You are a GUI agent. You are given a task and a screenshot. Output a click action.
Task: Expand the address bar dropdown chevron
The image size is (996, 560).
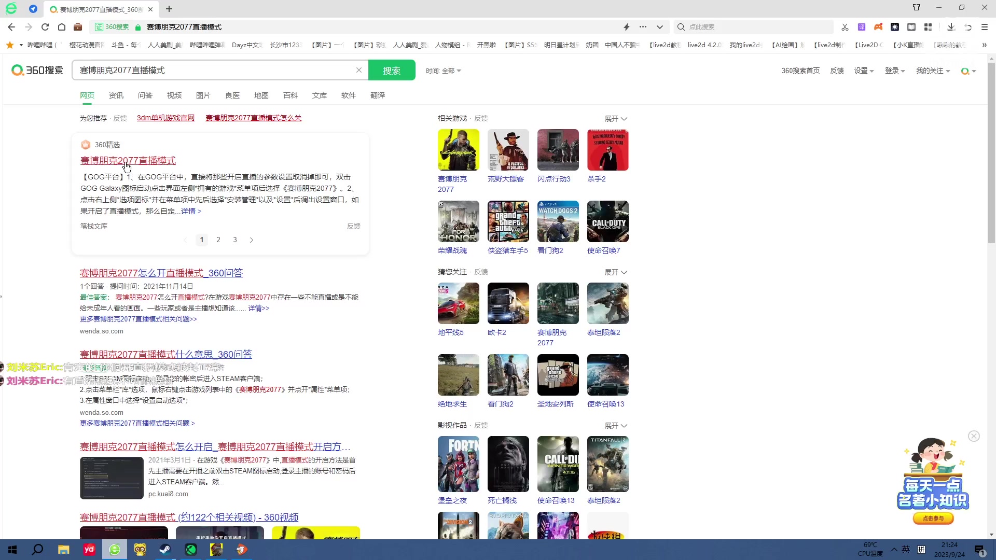[x=660, y=27]
